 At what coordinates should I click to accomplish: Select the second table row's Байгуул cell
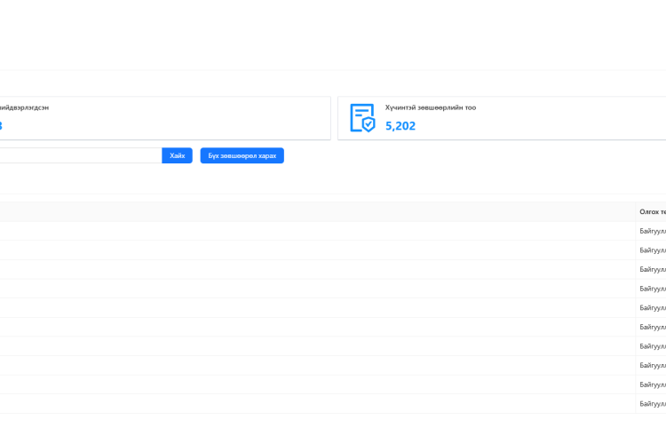(652, 250)
